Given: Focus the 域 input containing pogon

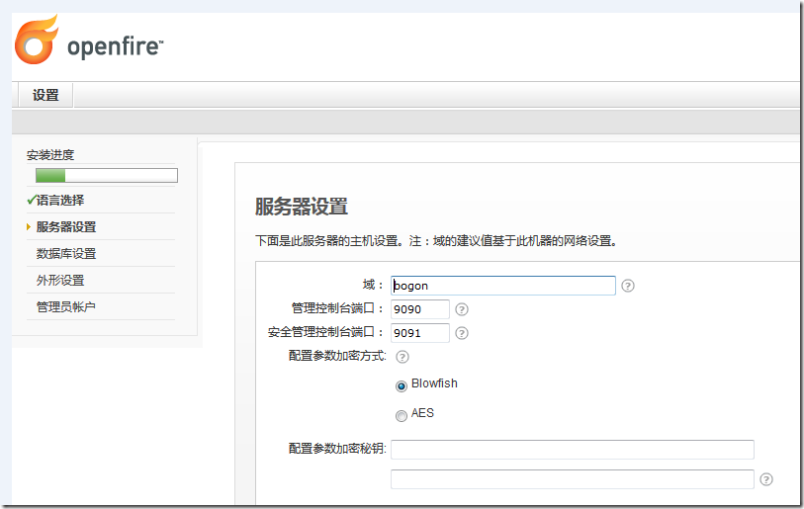Looking at the screenshot, I should [x=503, y=286].
